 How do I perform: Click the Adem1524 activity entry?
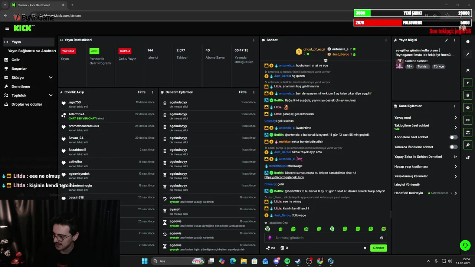pos(108,116)
